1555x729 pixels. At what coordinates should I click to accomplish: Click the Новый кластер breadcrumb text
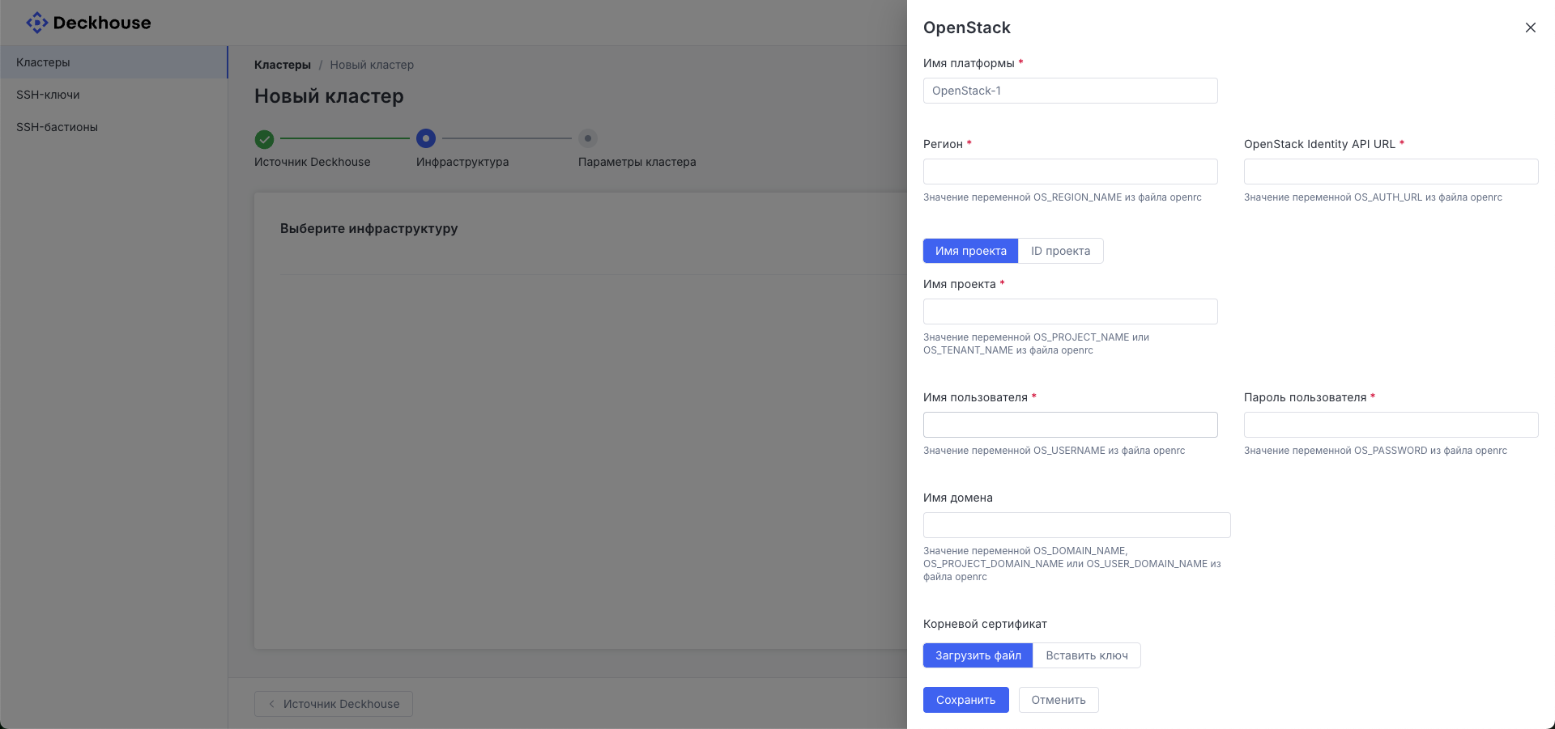372,65
